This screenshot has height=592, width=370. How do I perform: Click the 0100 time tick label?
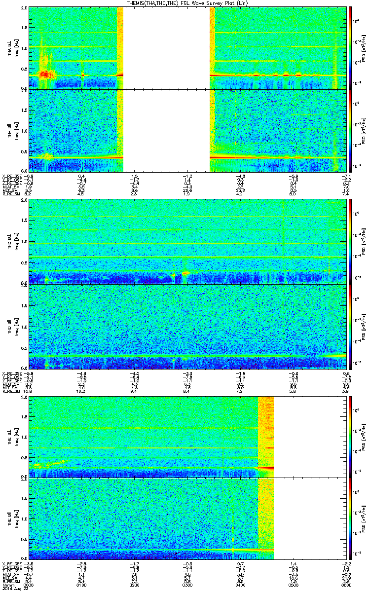82,586
